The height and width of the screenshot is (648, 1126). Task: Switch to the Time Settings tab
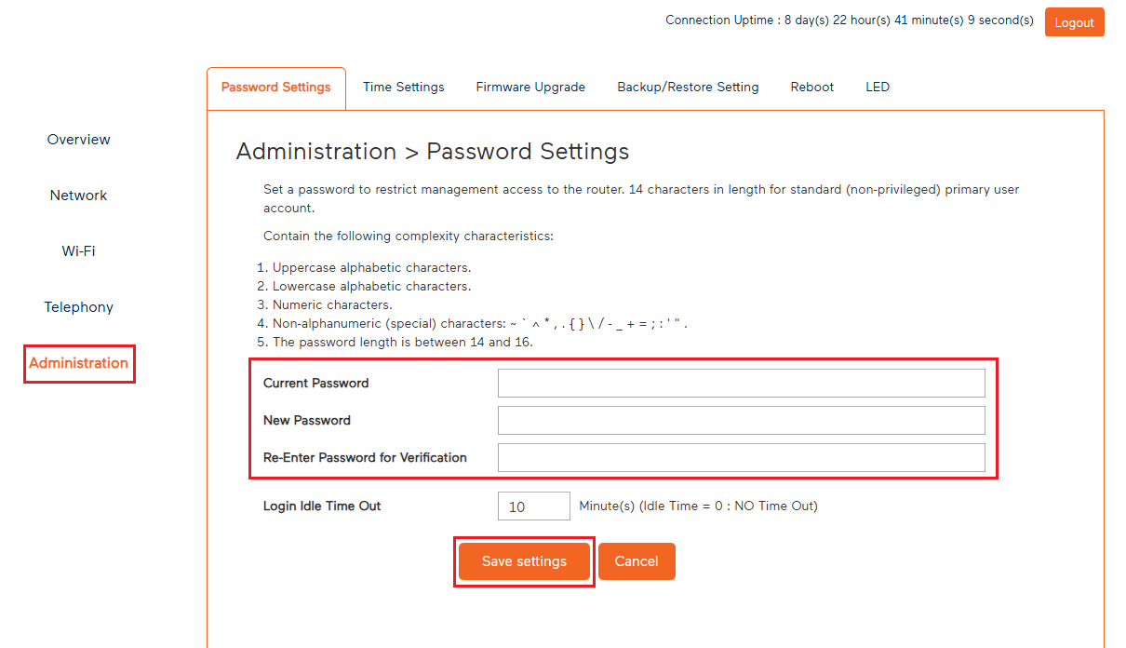[403, 87]
